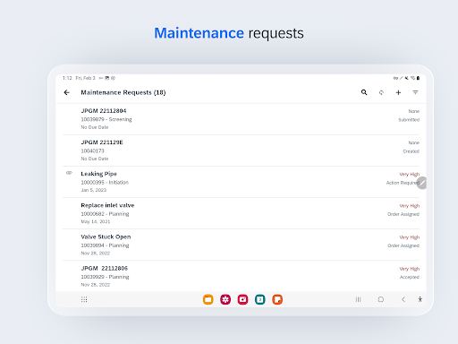The height and width of the screenshot is (344, 458).
Task: Select the Maintenance Requests (18) title
Action: point(123,92)
